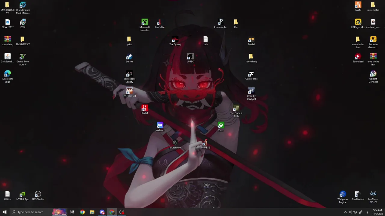This screenshot has height=216, width=385.
Task: Open the something folder icon
Action: coord(251,56)
